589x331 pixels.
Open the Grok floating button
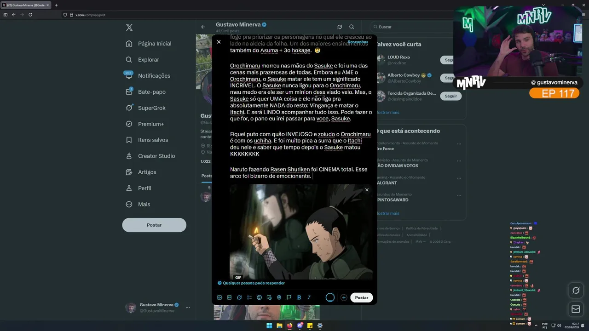pos(576,291)
